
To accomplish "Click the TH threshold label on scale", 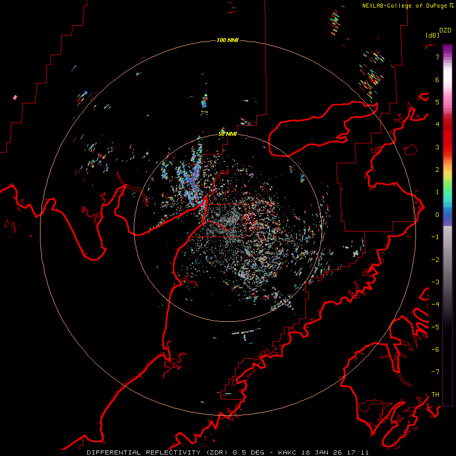I will (435, 395).
